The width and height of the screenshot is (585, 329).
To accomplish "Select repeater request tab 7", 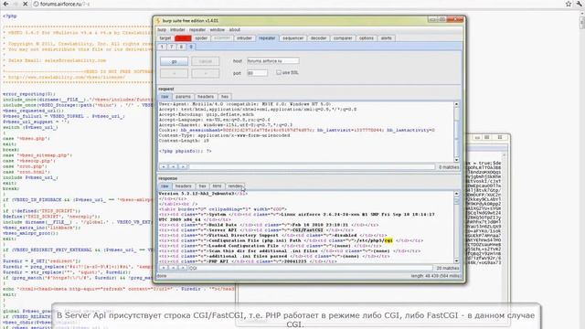I will click(172, 47).
